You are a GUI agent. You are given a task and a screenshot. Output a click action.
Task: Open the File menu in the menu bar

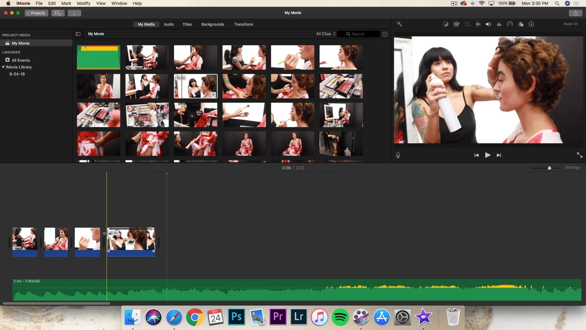point(39,3)
